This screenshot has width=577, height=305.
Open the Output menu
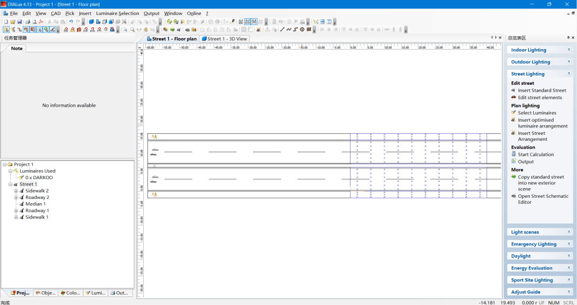(x=151, y=13)
